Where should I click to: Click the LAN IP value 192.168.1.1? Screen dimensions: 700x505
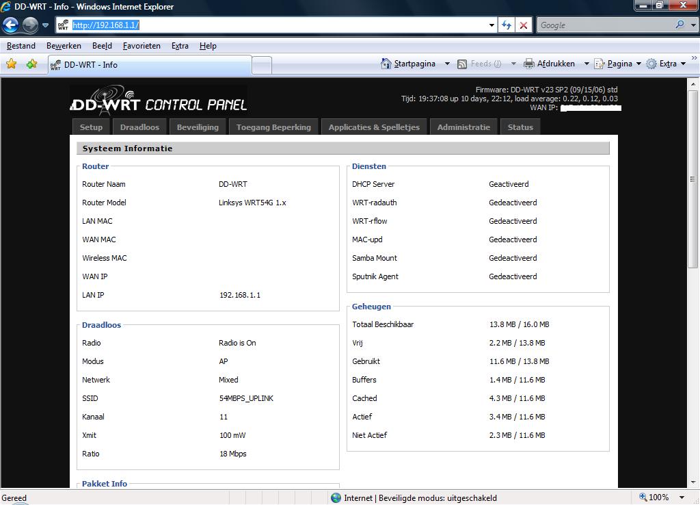pyautogui.click(x=240, y=295)
